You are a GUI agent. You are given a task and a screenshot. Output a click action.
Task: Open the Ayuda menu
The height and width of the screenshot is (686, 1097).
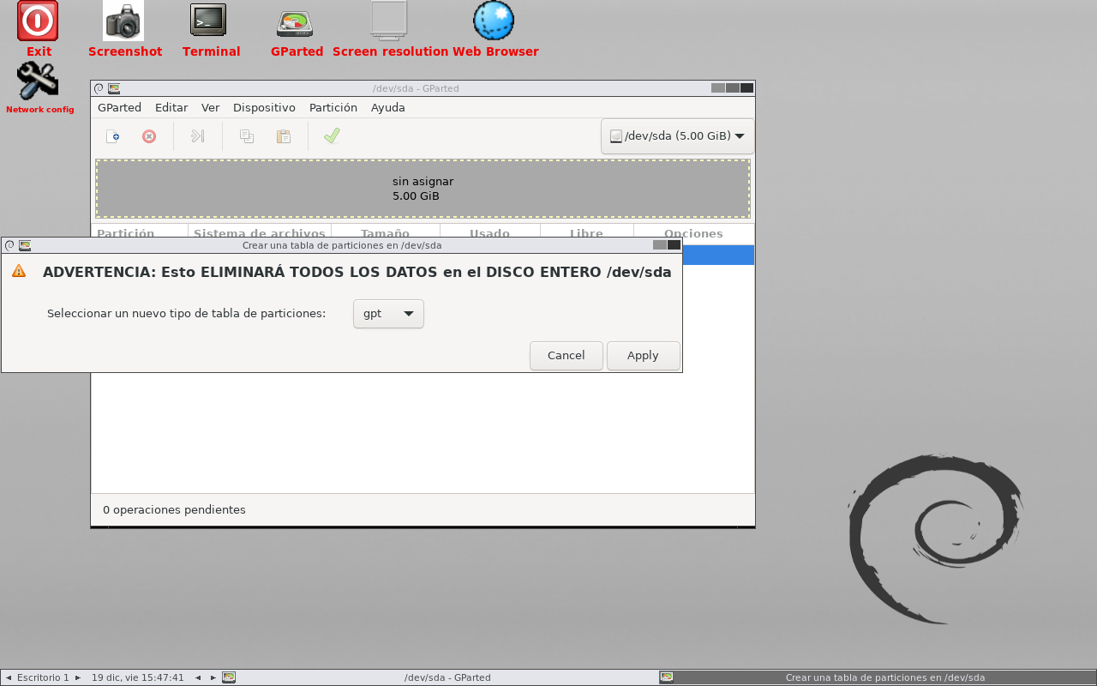click(387, 108)
